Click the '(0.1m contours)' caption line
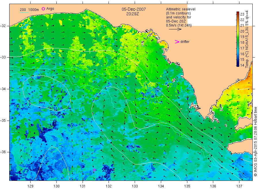 pos(178,13)
